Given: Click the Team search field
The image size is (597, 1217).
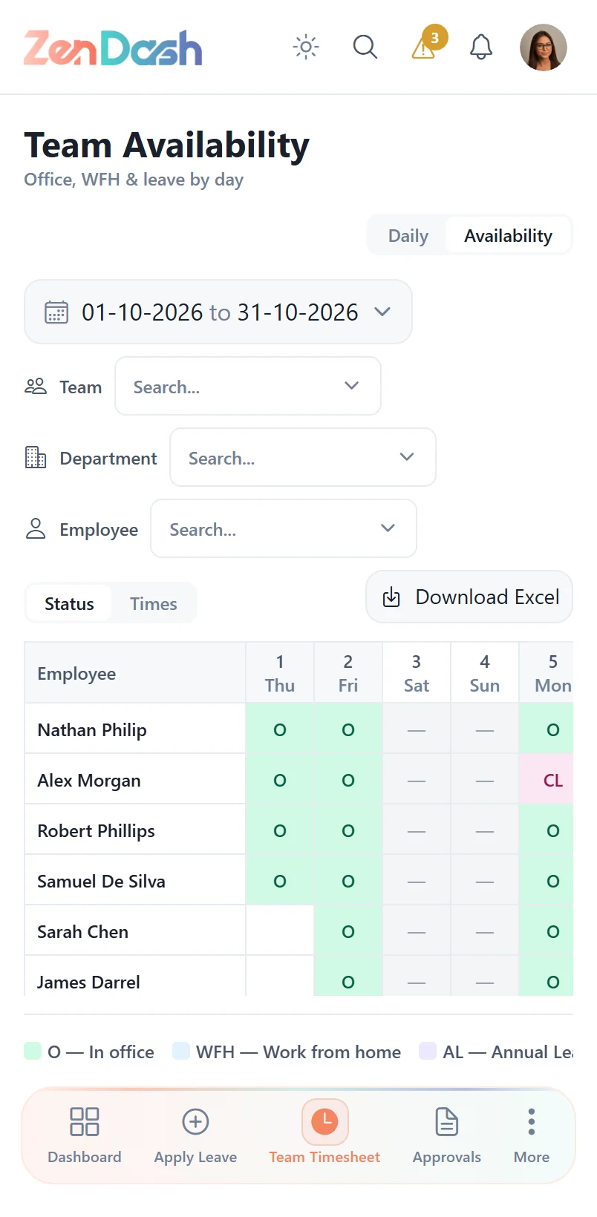Looking at the screenshot, I should coord(248,386).
